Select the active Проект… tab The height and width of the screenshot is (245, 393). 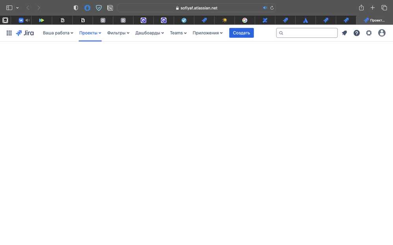pyautogui.click(x=374, y=20)
